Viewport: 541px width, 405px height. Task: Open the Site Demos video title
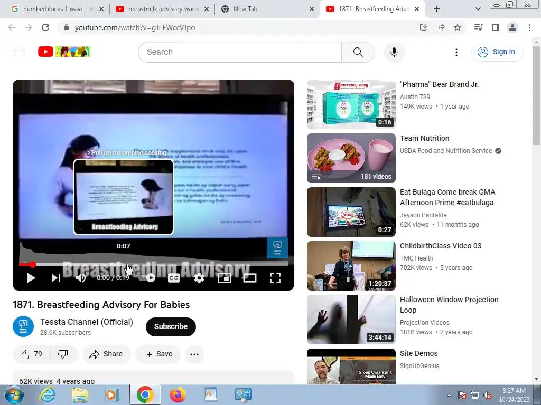point(418,353)
